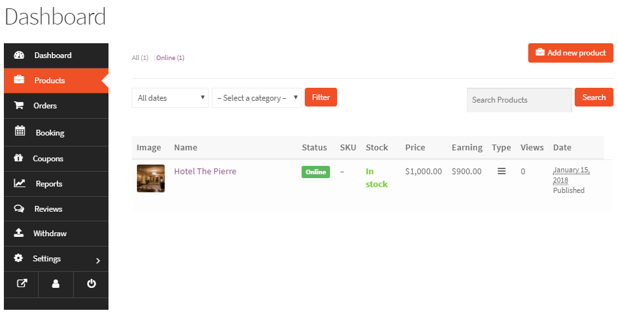
Task: Click the Orders shopping cart icon
Action: click(x=19, y=106)
